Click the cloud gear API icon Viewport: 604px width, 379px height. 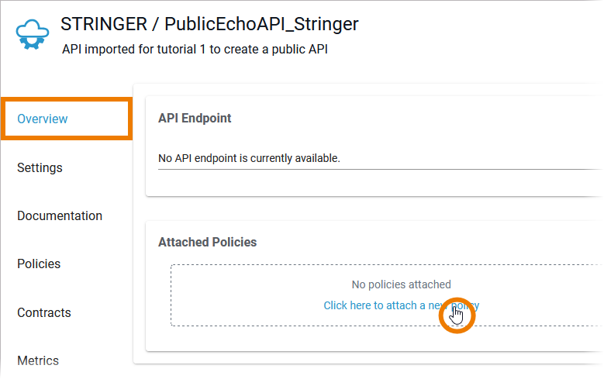tap(33, 35)
